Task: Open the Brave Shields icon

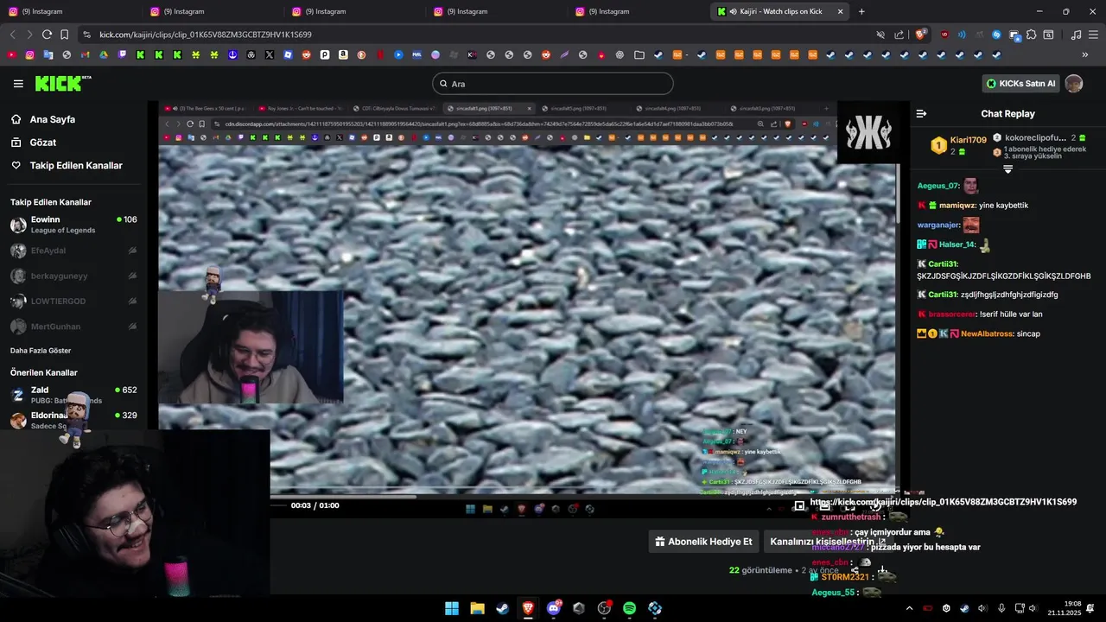Action: click(920, 35)
